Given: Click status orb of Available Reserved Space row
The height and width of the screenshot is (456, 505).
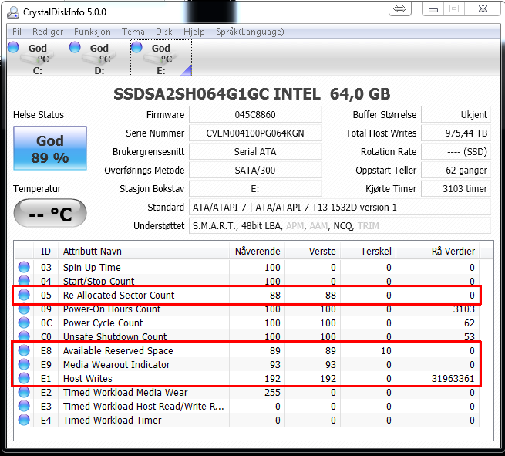Looking at the screenshot, I should coord(24,350).
